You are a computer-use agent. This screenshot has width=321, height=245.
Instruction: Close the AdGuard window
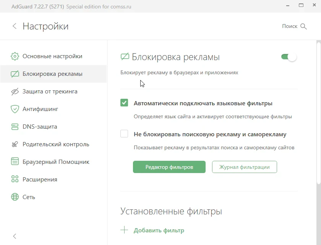314,5
